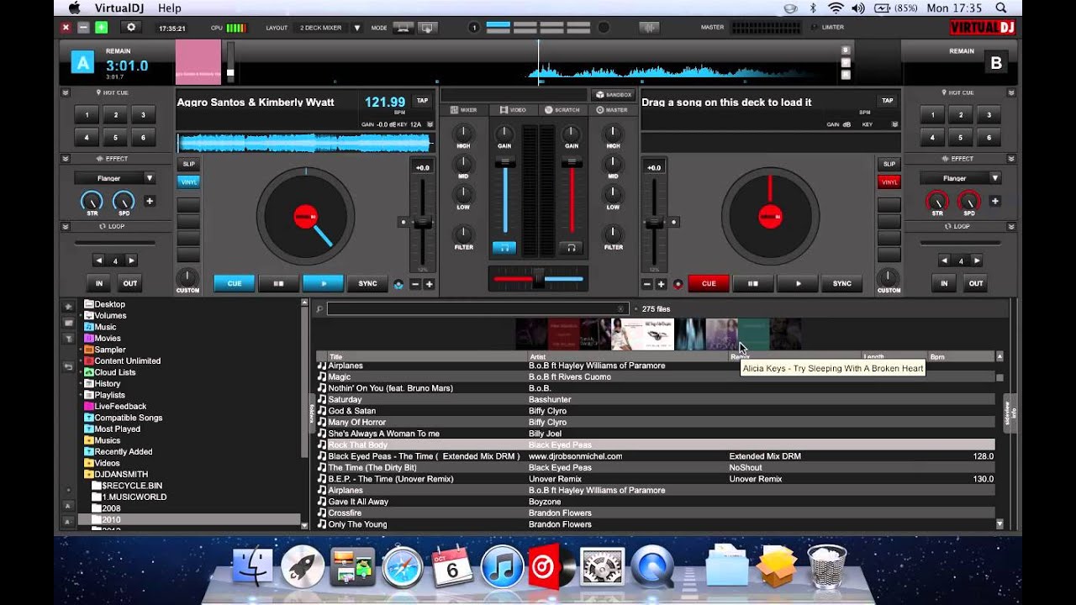Open iTunes from the dock
The image size is (1076, 605).
click(503, 566)
